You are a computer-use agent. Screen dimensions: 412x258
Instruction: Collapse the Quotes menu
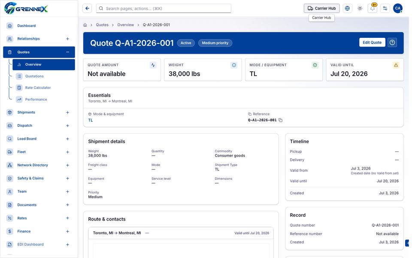[x=67, y=52]
